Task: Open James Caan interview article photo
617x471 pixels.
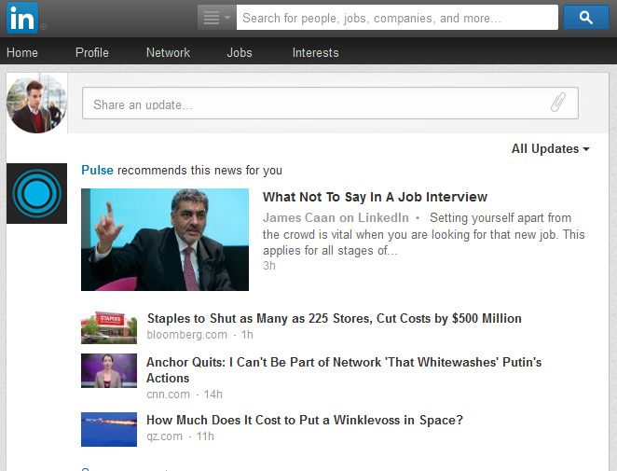Action: [165, 240]
